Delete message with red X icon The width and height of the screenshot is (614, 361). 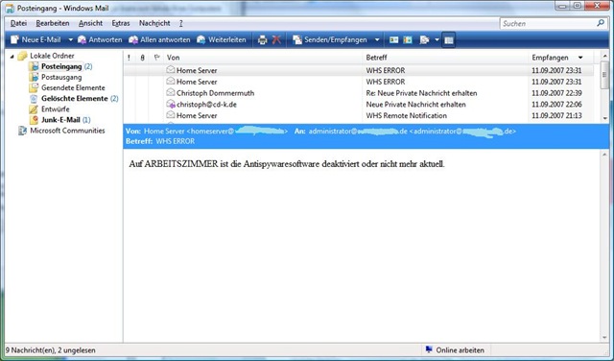276,40
